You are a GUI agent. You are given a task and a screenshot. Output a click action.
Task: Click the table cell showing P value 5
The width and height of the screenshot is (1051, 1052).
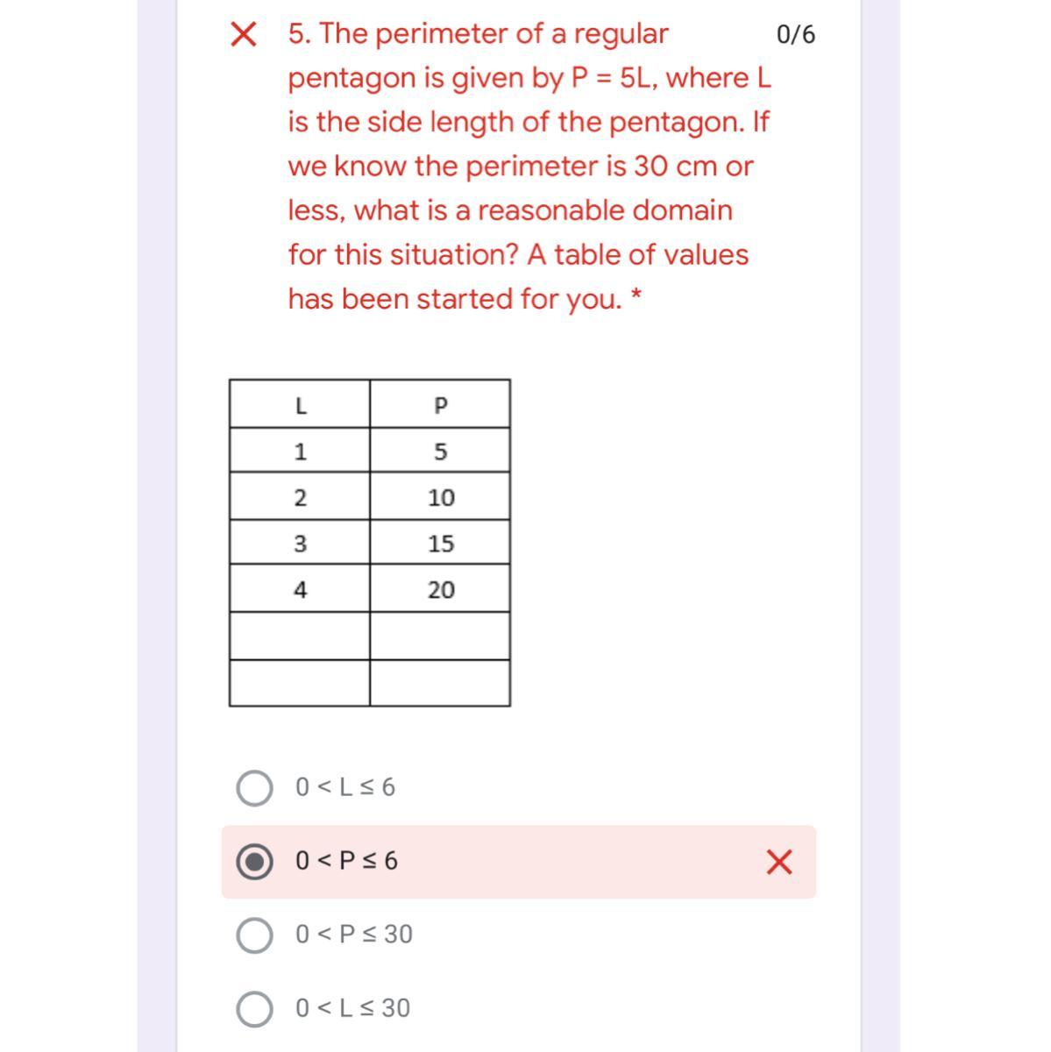point(440,451)
